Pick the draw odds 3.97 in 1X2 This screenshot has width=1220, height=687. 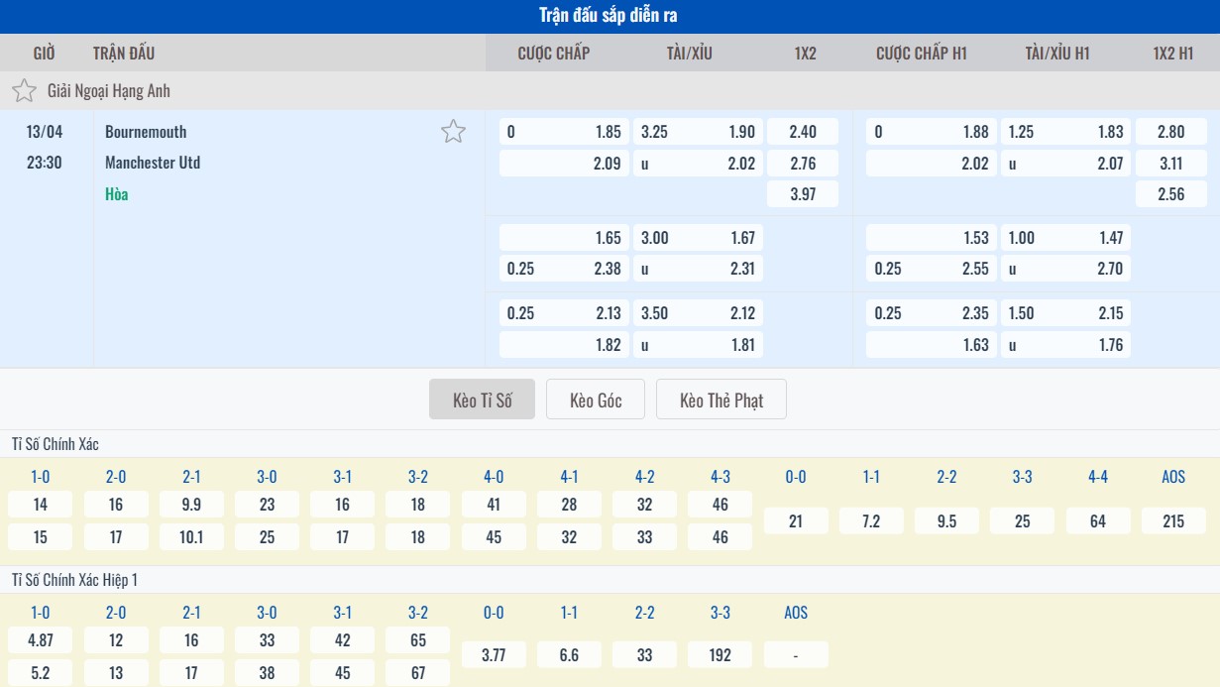pyautogui.click(x=803, y=194)
